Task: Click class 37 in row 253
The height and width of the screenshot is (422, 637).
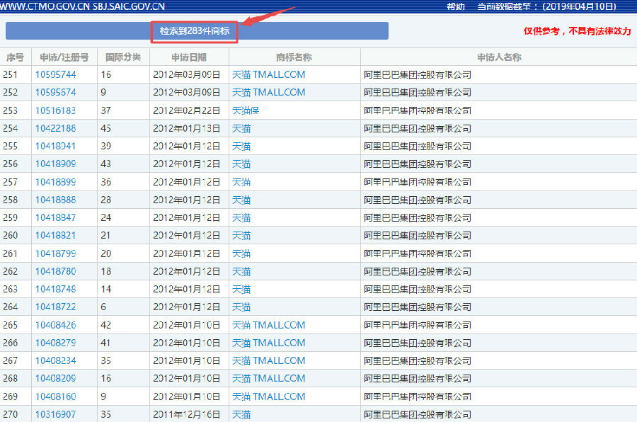Action: click(x=105, y=110)
